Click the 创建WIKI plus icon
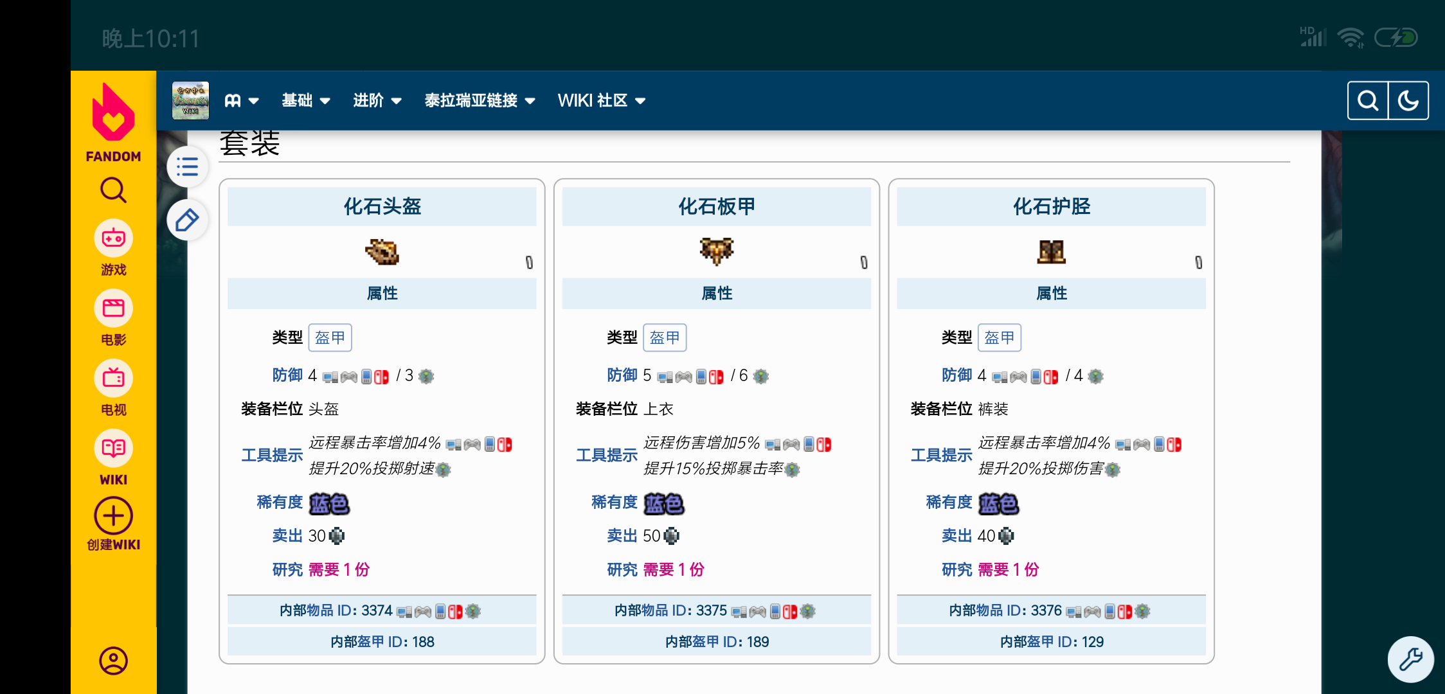1445x694 pixels. click(113, 516)
